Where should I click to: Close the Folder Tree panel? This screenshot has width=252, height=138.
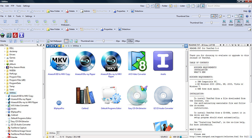pos(44,45)
